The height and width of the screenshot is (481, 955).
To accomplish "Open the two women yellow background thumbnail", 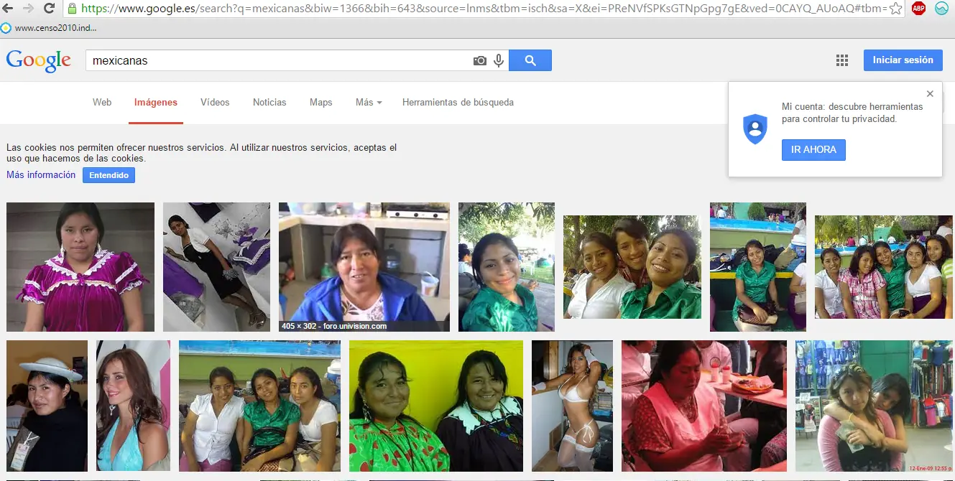I will click(x=436, y=406).
